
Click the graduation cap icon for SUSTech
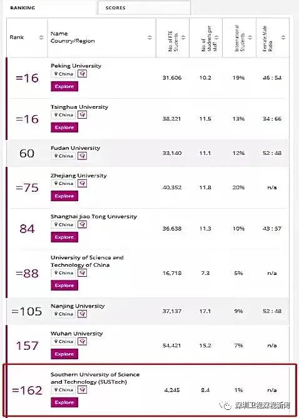pyautogui.click(x=82, y=389)
